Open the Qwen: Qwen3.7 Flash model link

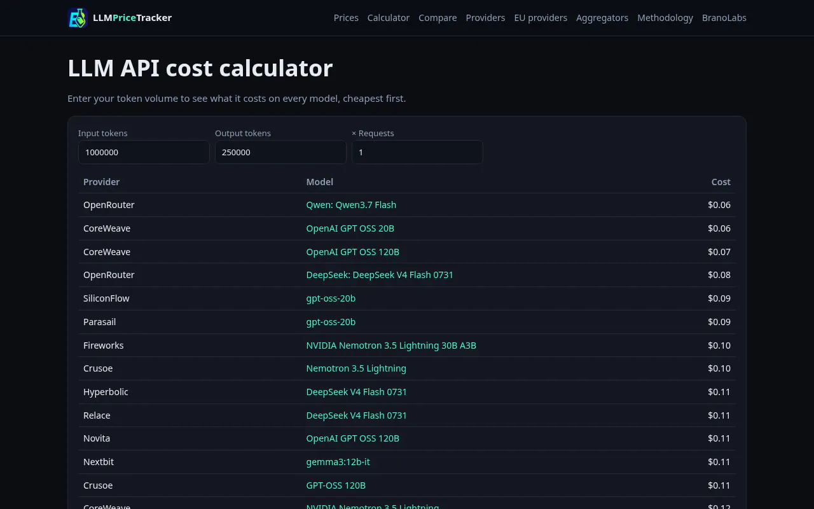pyautogui.click(x=351, y=205)
